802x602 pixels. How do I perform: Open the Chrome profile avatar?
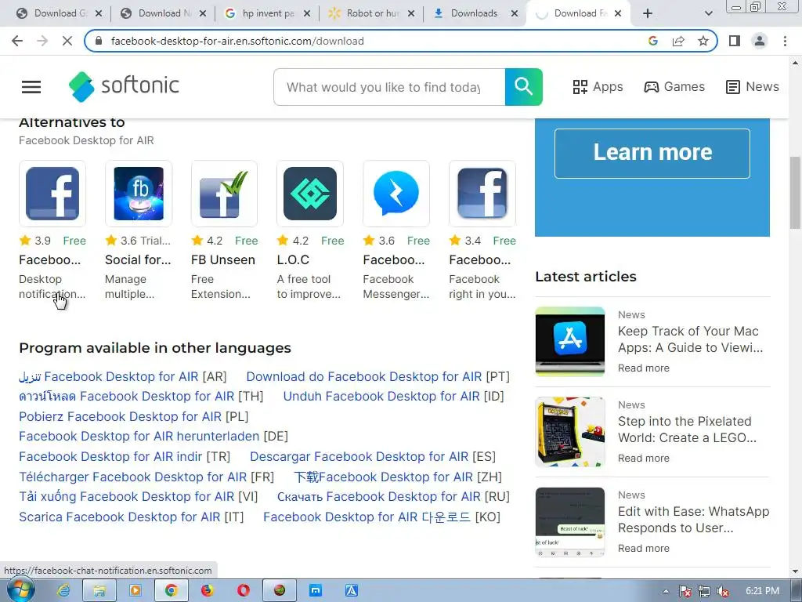[x=760, y=41]
